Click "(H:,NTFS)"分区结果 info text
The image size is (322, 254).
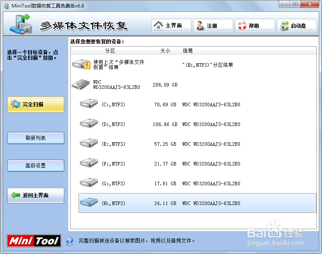tap(208, 65)
